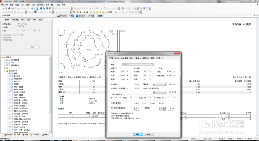The image size is (259, 141).
Task: Collapse the 室内空间 1 tree node
Action: pos(5,71)
